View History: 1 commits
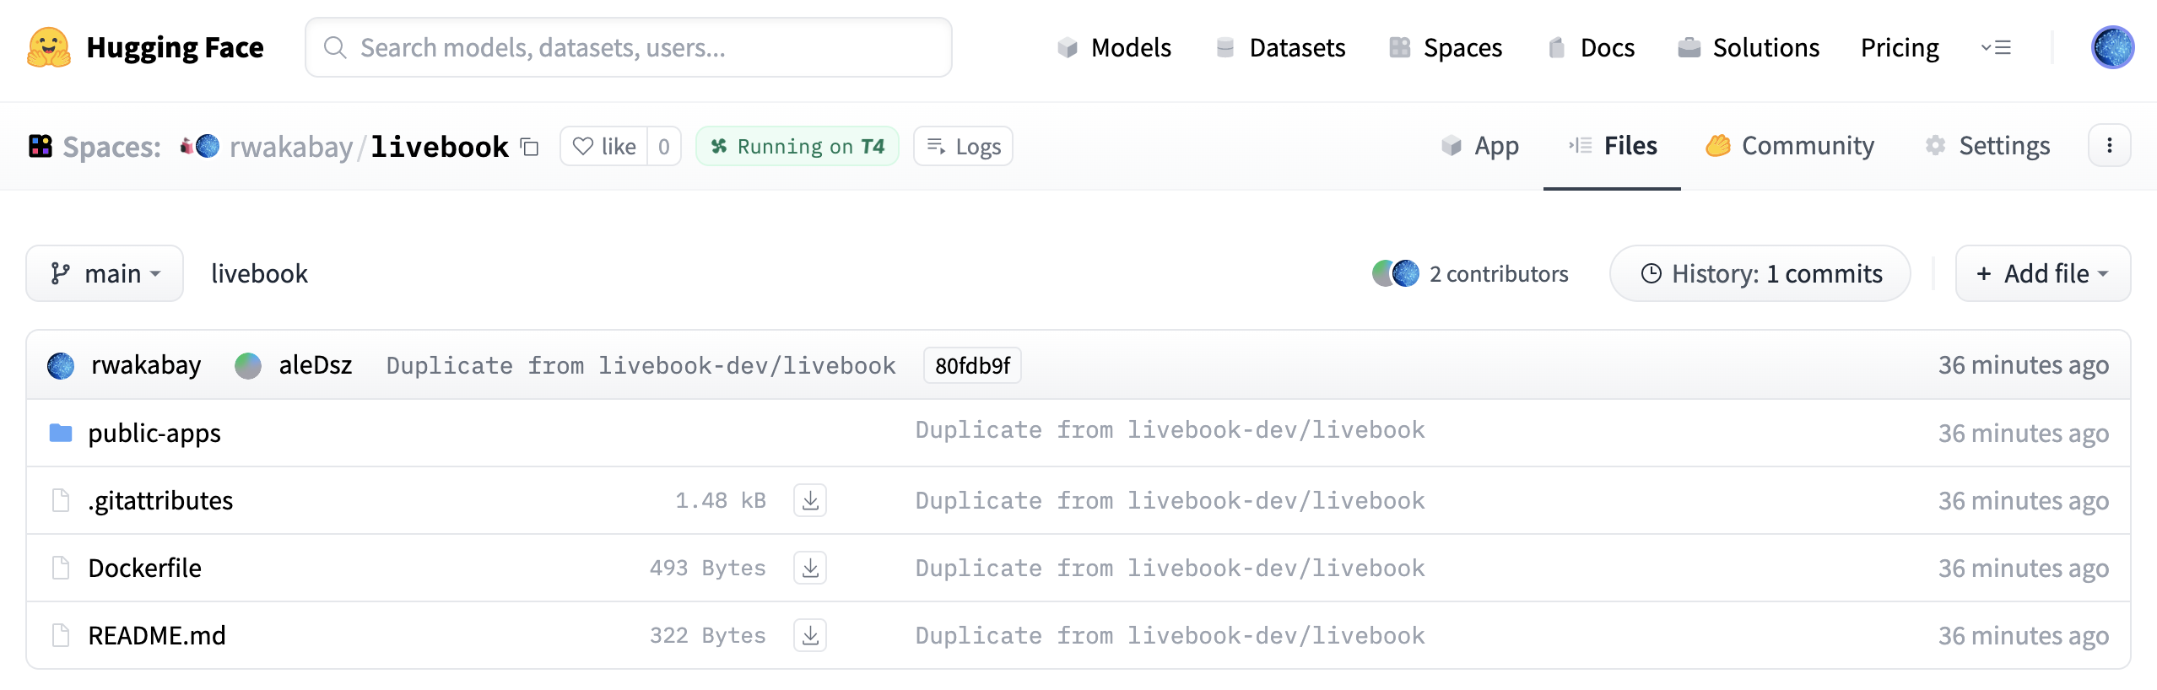The width and height of the screenshot is (2157, 690). click(1760, 273)
